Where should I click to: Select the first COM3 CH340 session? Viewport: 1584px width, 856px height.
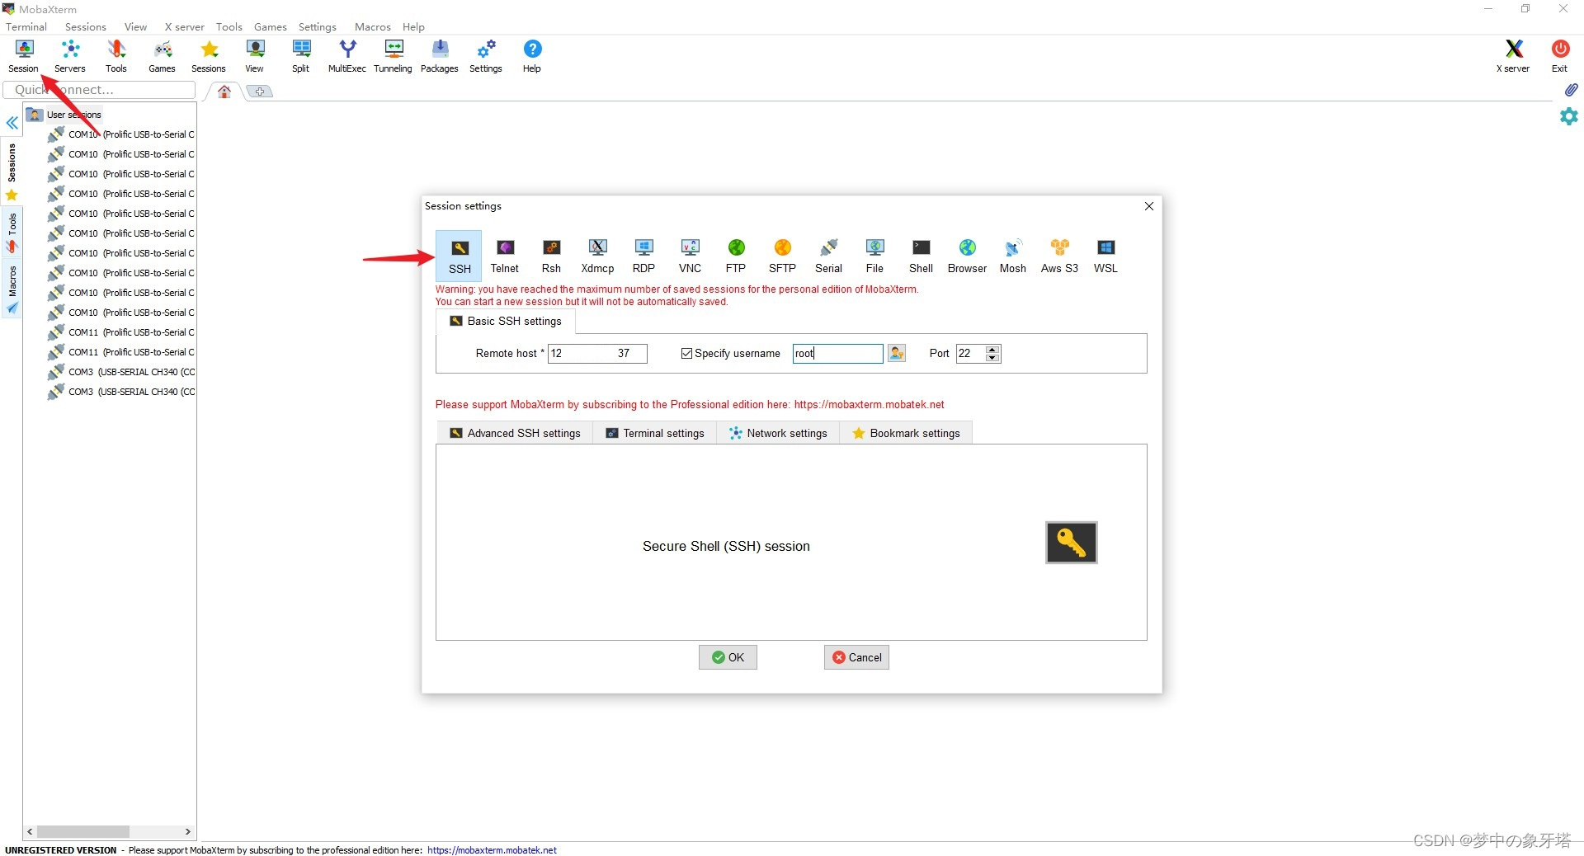pos(121,372)
